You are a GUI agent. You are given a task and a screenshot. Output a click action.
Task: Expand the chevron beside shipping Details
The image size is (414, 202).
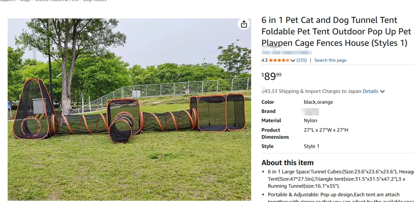coord(382,91)
